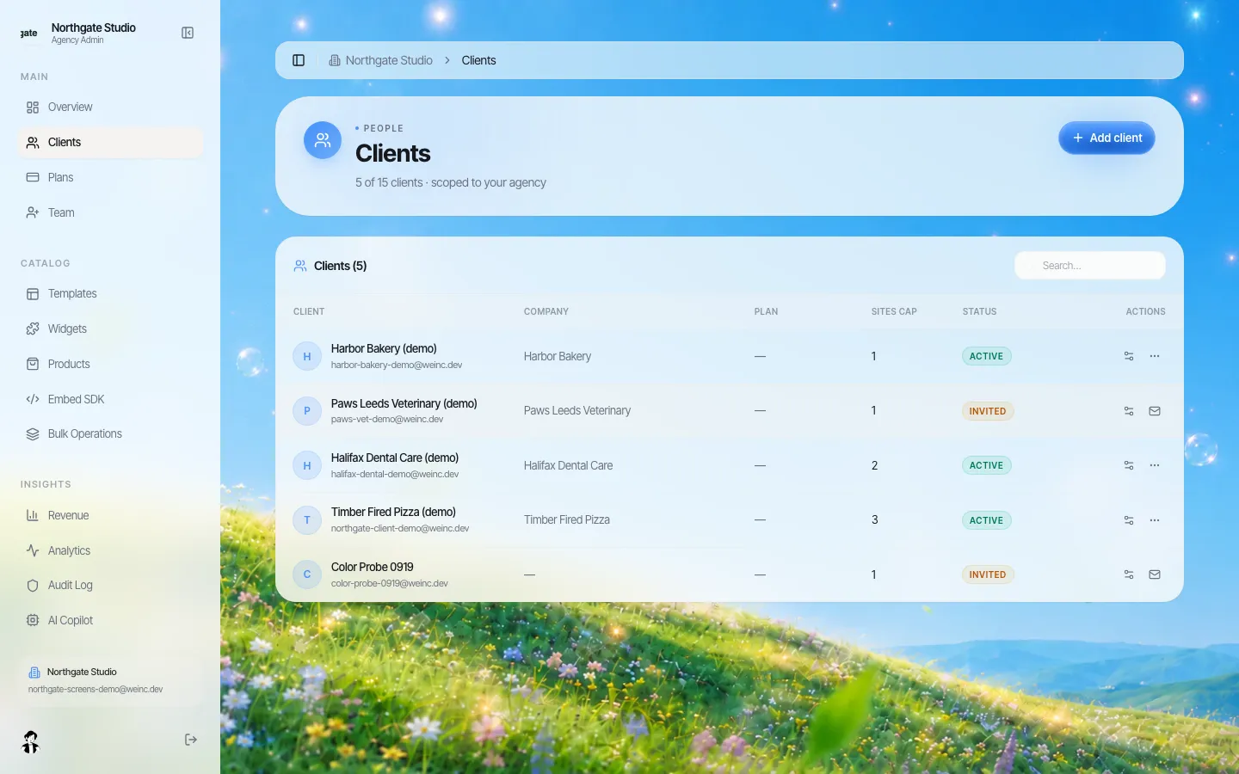Open more options for Timber Fired Pizza row
Viewport: 1239px width, 774px height.
point(1155,520)
